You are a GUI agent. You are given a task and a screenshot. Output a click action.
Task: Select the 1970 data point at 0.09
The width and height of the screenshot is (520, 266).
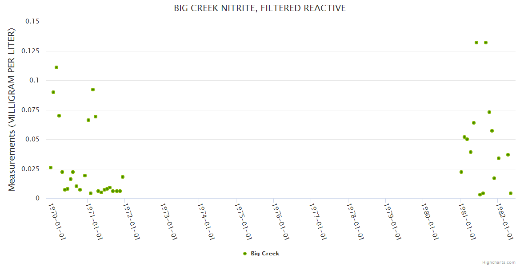(53, 92)
